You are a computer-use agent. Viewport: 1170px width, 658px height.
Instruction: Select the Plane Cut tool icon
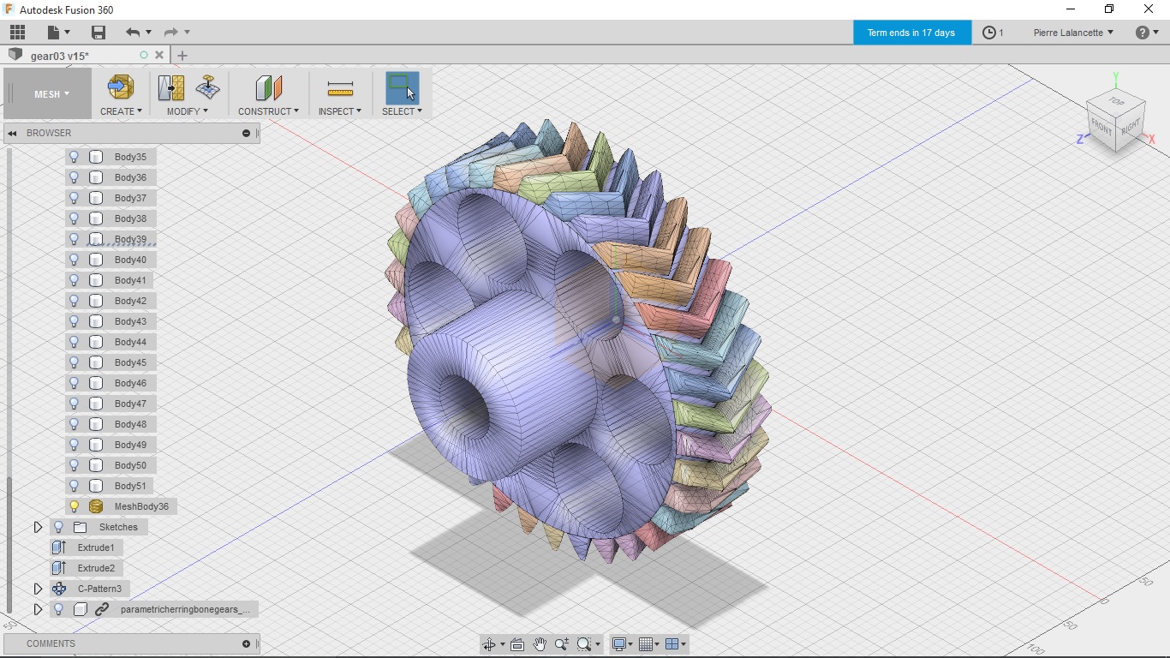(x=208, y=87)
